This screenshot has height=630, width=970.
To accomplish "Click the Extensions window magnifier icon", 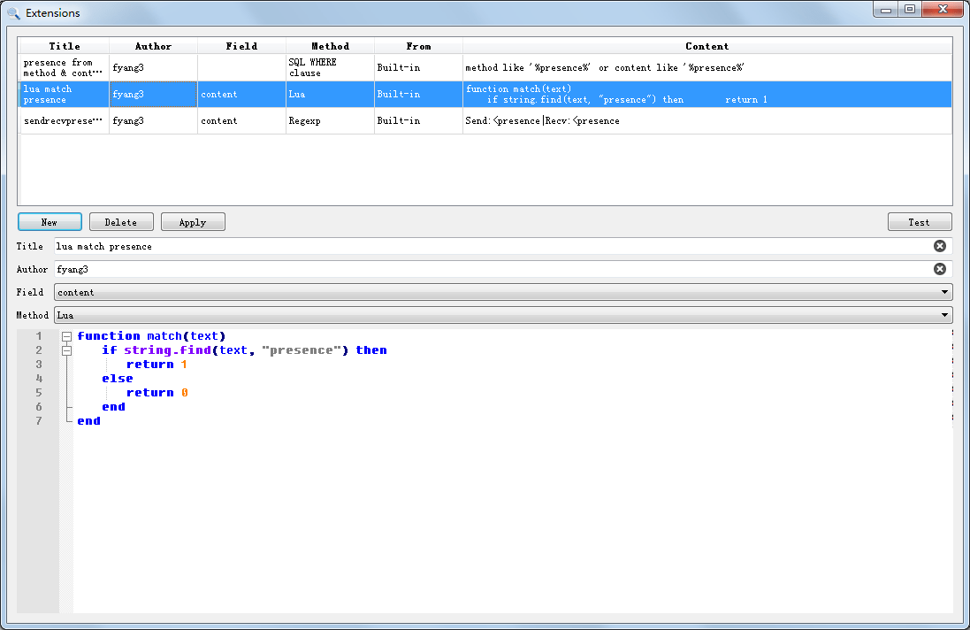I will click(13, 12).
